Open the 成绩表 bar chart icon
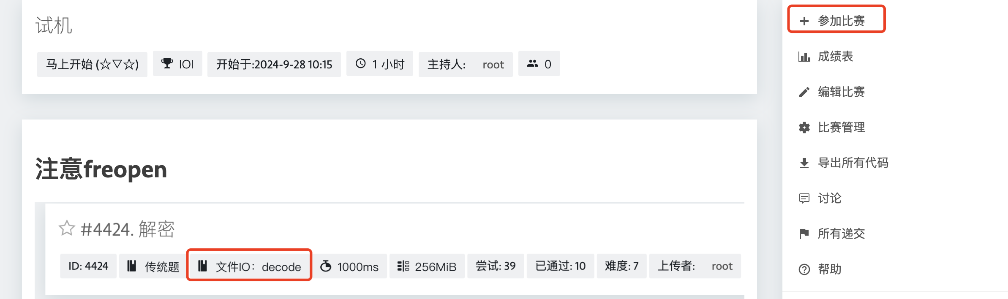 click(804, 57)
